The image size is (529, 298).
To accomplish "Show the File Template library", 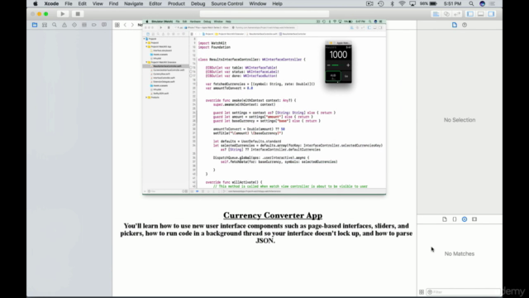I will (x=445, y=219).
